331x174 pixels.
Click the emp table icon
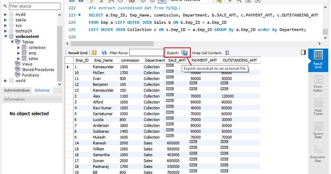24,53
